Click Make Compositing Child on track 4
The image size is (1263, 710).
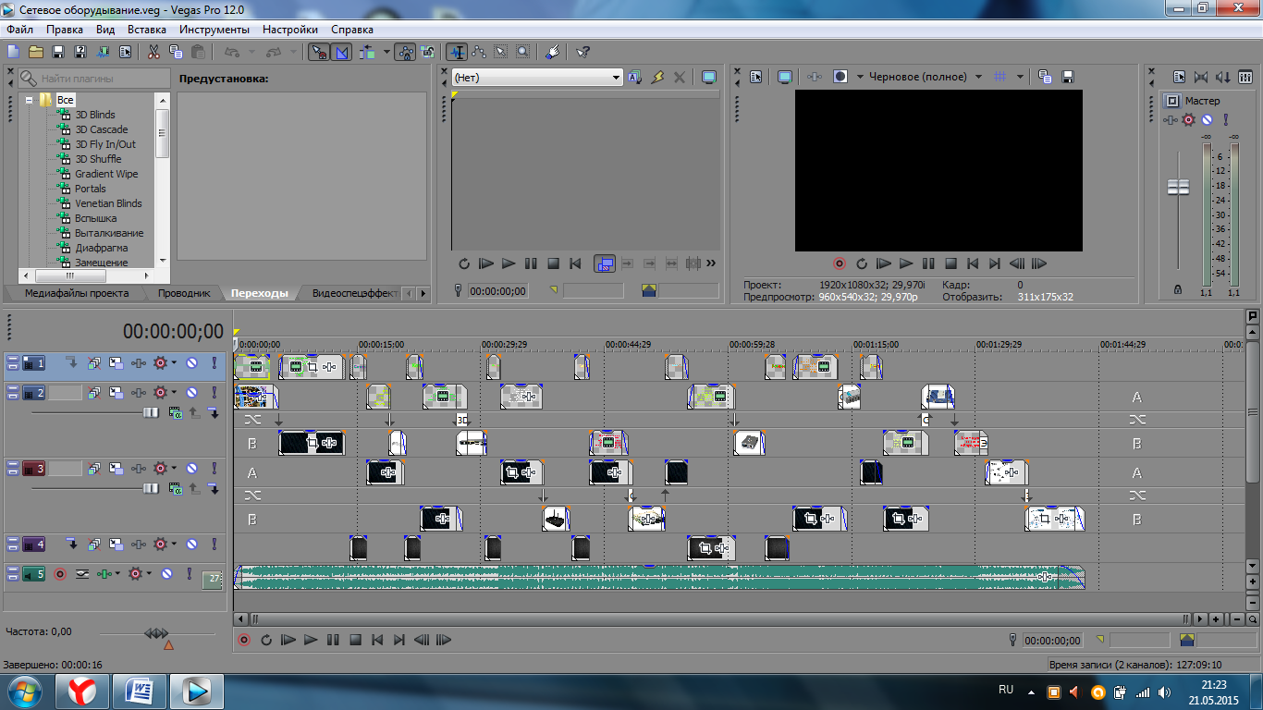coord(71,545)
